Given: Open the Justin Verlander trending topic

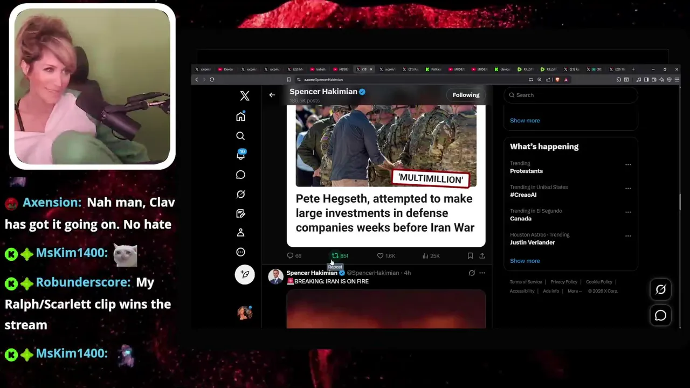Looking at the screenshot, I should (570, 238).
